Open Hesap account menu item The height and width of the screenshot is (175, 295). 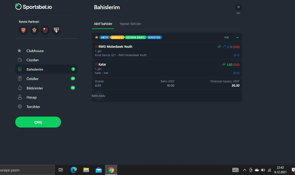(46, 97)
